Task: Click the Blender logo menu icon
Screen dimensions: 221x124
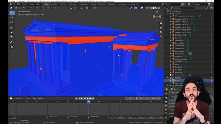Action: pyautogui.click(x=11, y=4)
